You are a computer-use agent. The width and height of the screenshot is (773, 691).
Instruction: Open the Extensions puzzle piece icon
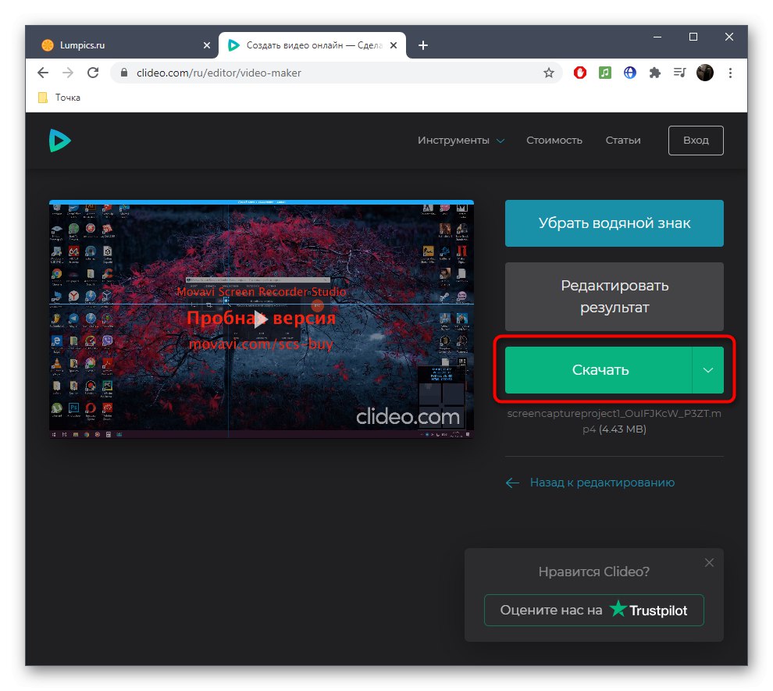tap(654, 73)
